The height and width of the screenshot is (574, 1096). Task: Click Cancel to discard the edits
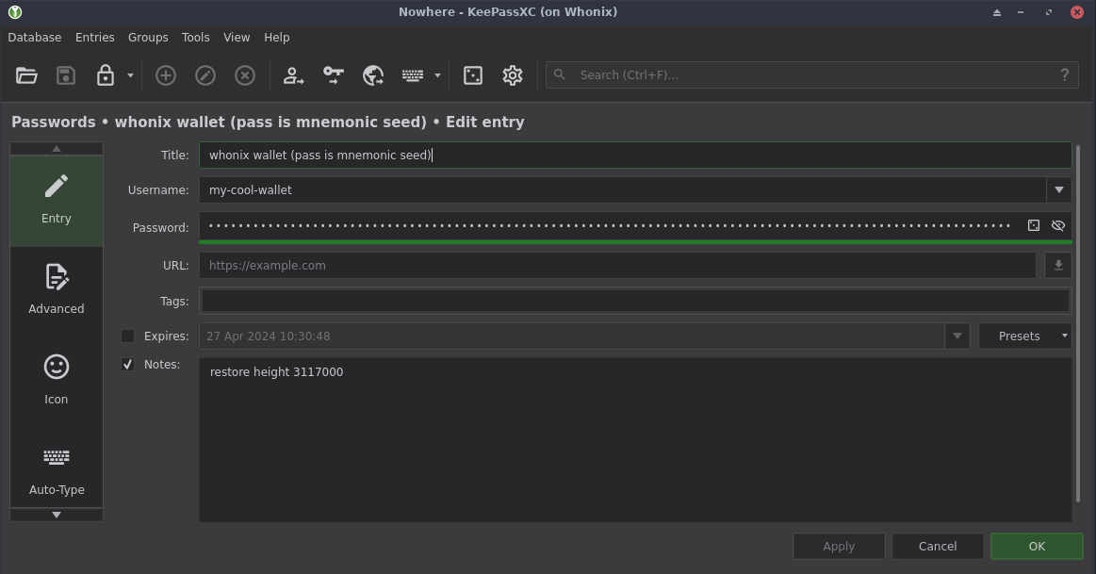tap(938, 546)
